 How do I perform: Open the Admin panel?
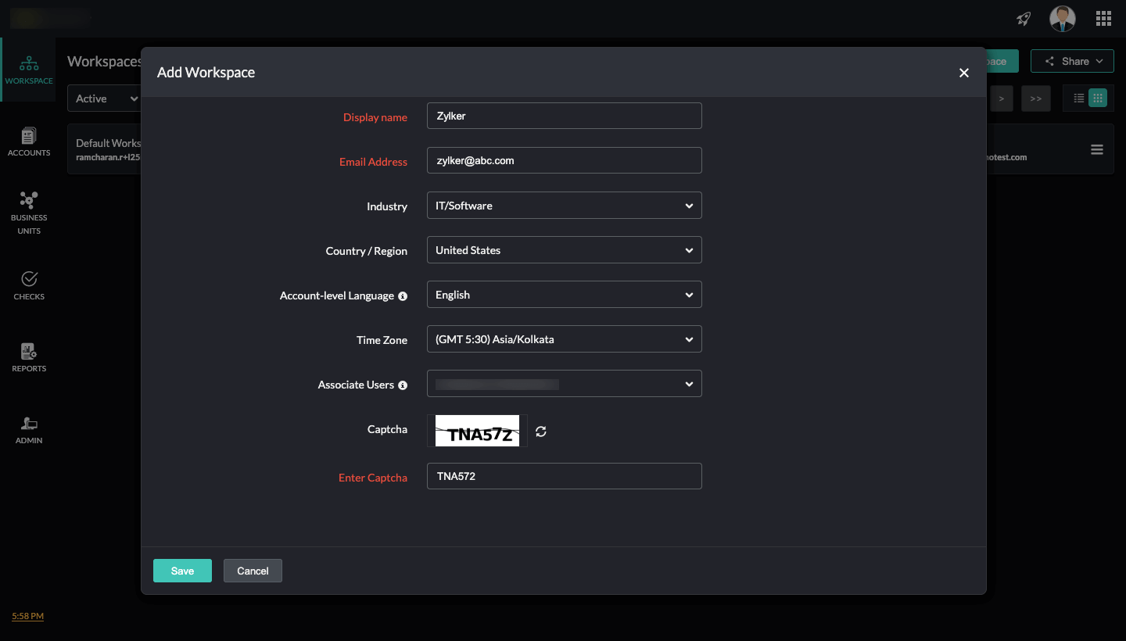click(29, 428)
